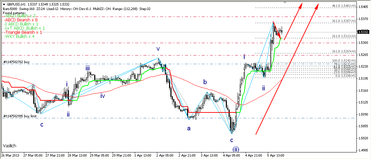Viewport: 371px width, 159px height.
Task: Click the wave label 'v' at the peak
Action: tap(158, 49)
